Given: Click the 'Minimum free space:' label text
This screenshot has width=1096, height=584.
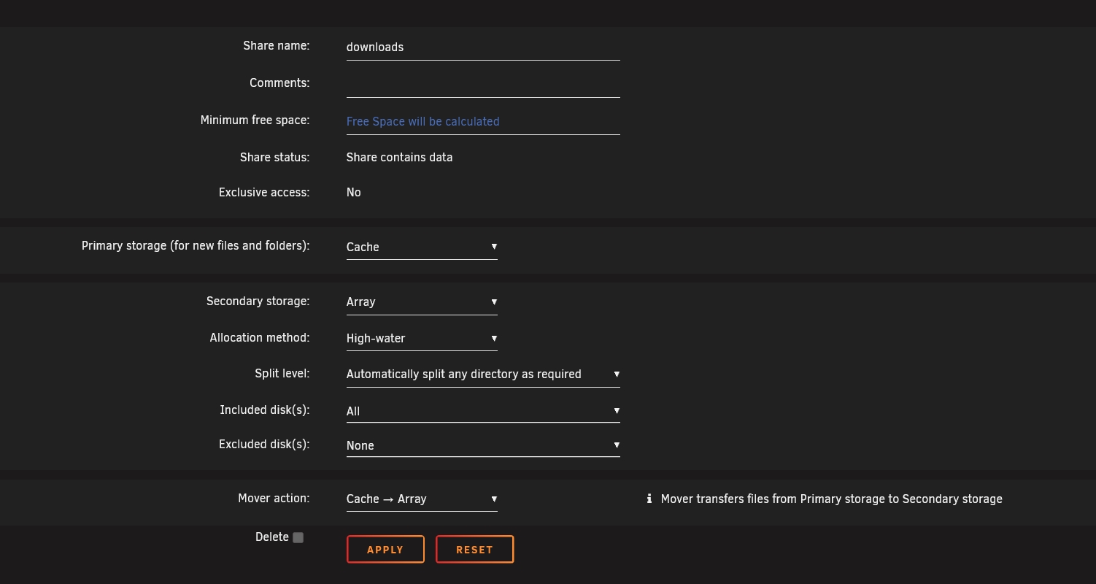Looking at the screenshot, I should [255, 120].
